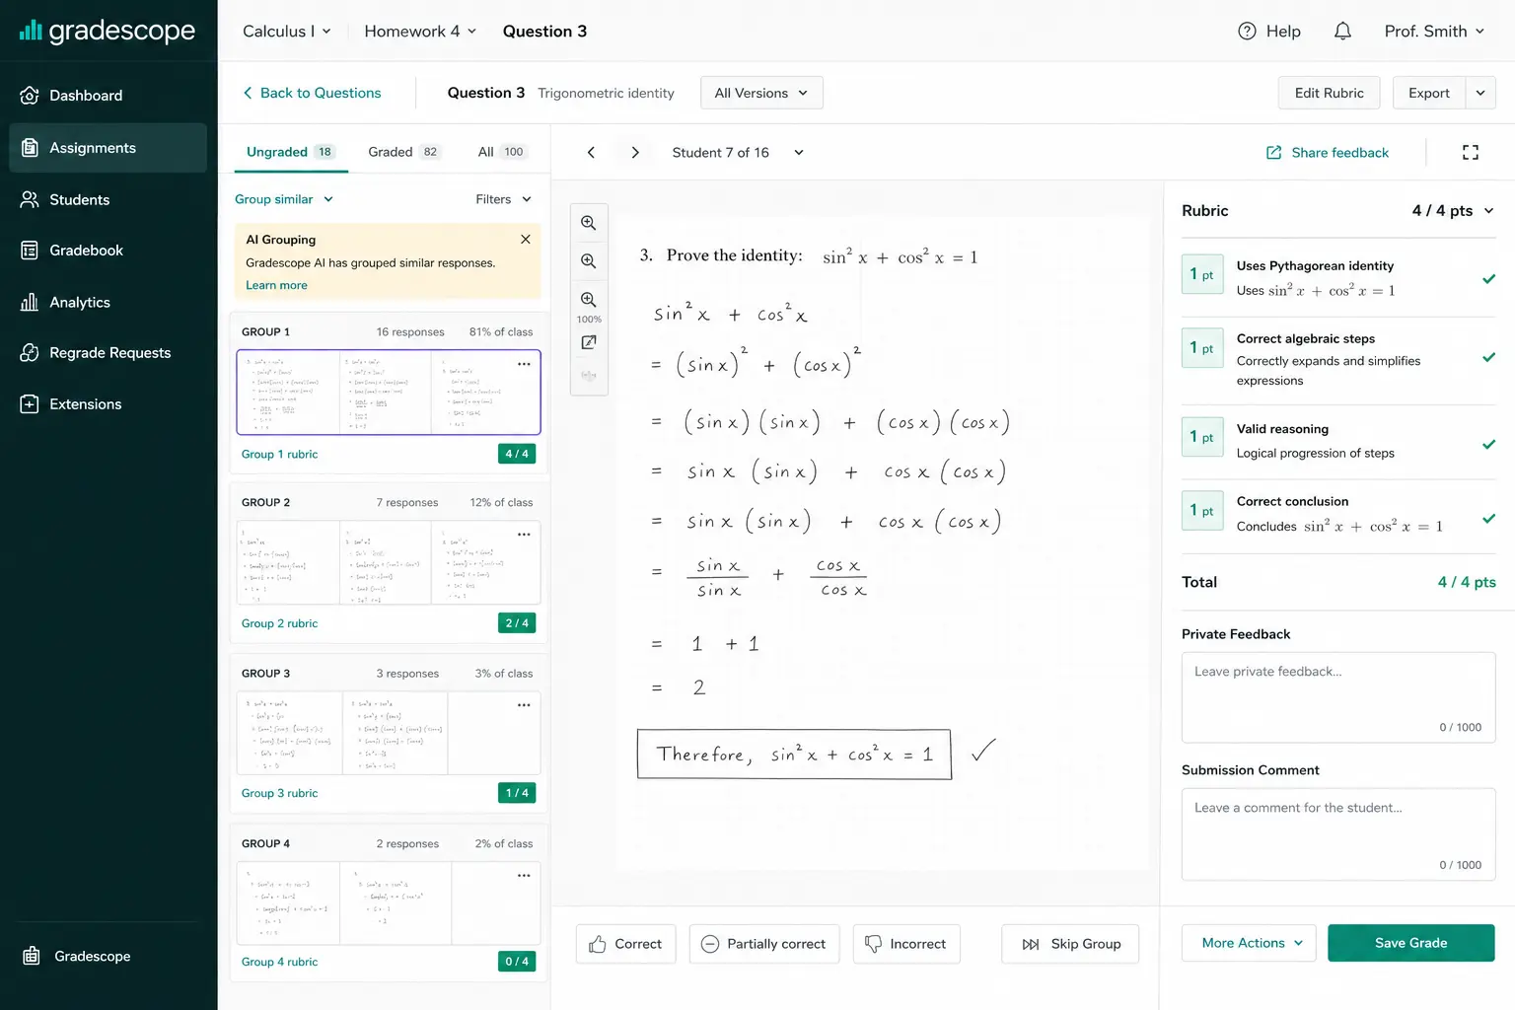1515x1010 pixels.
Task: Toggle the Correct algebraic steps rubric item
Action: click(x=1338, y=359)
